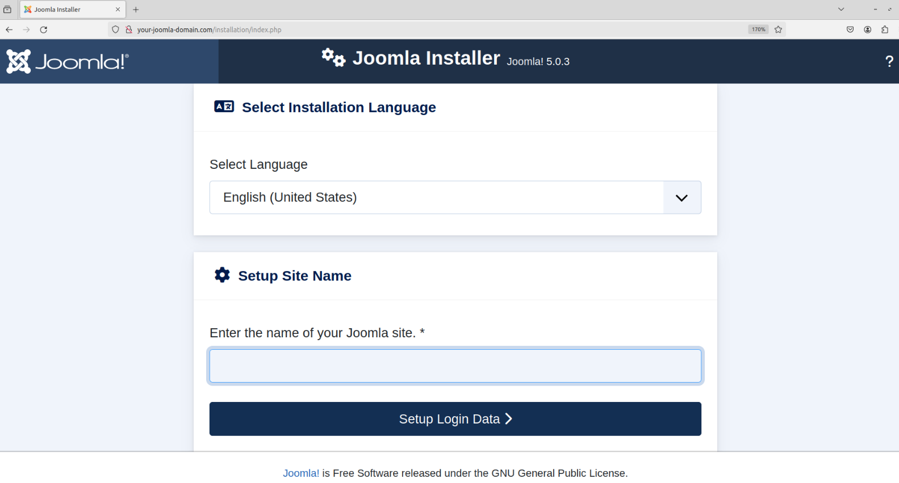
Task: Select the Joomla Installer browser tab
Action: [68, 10]
